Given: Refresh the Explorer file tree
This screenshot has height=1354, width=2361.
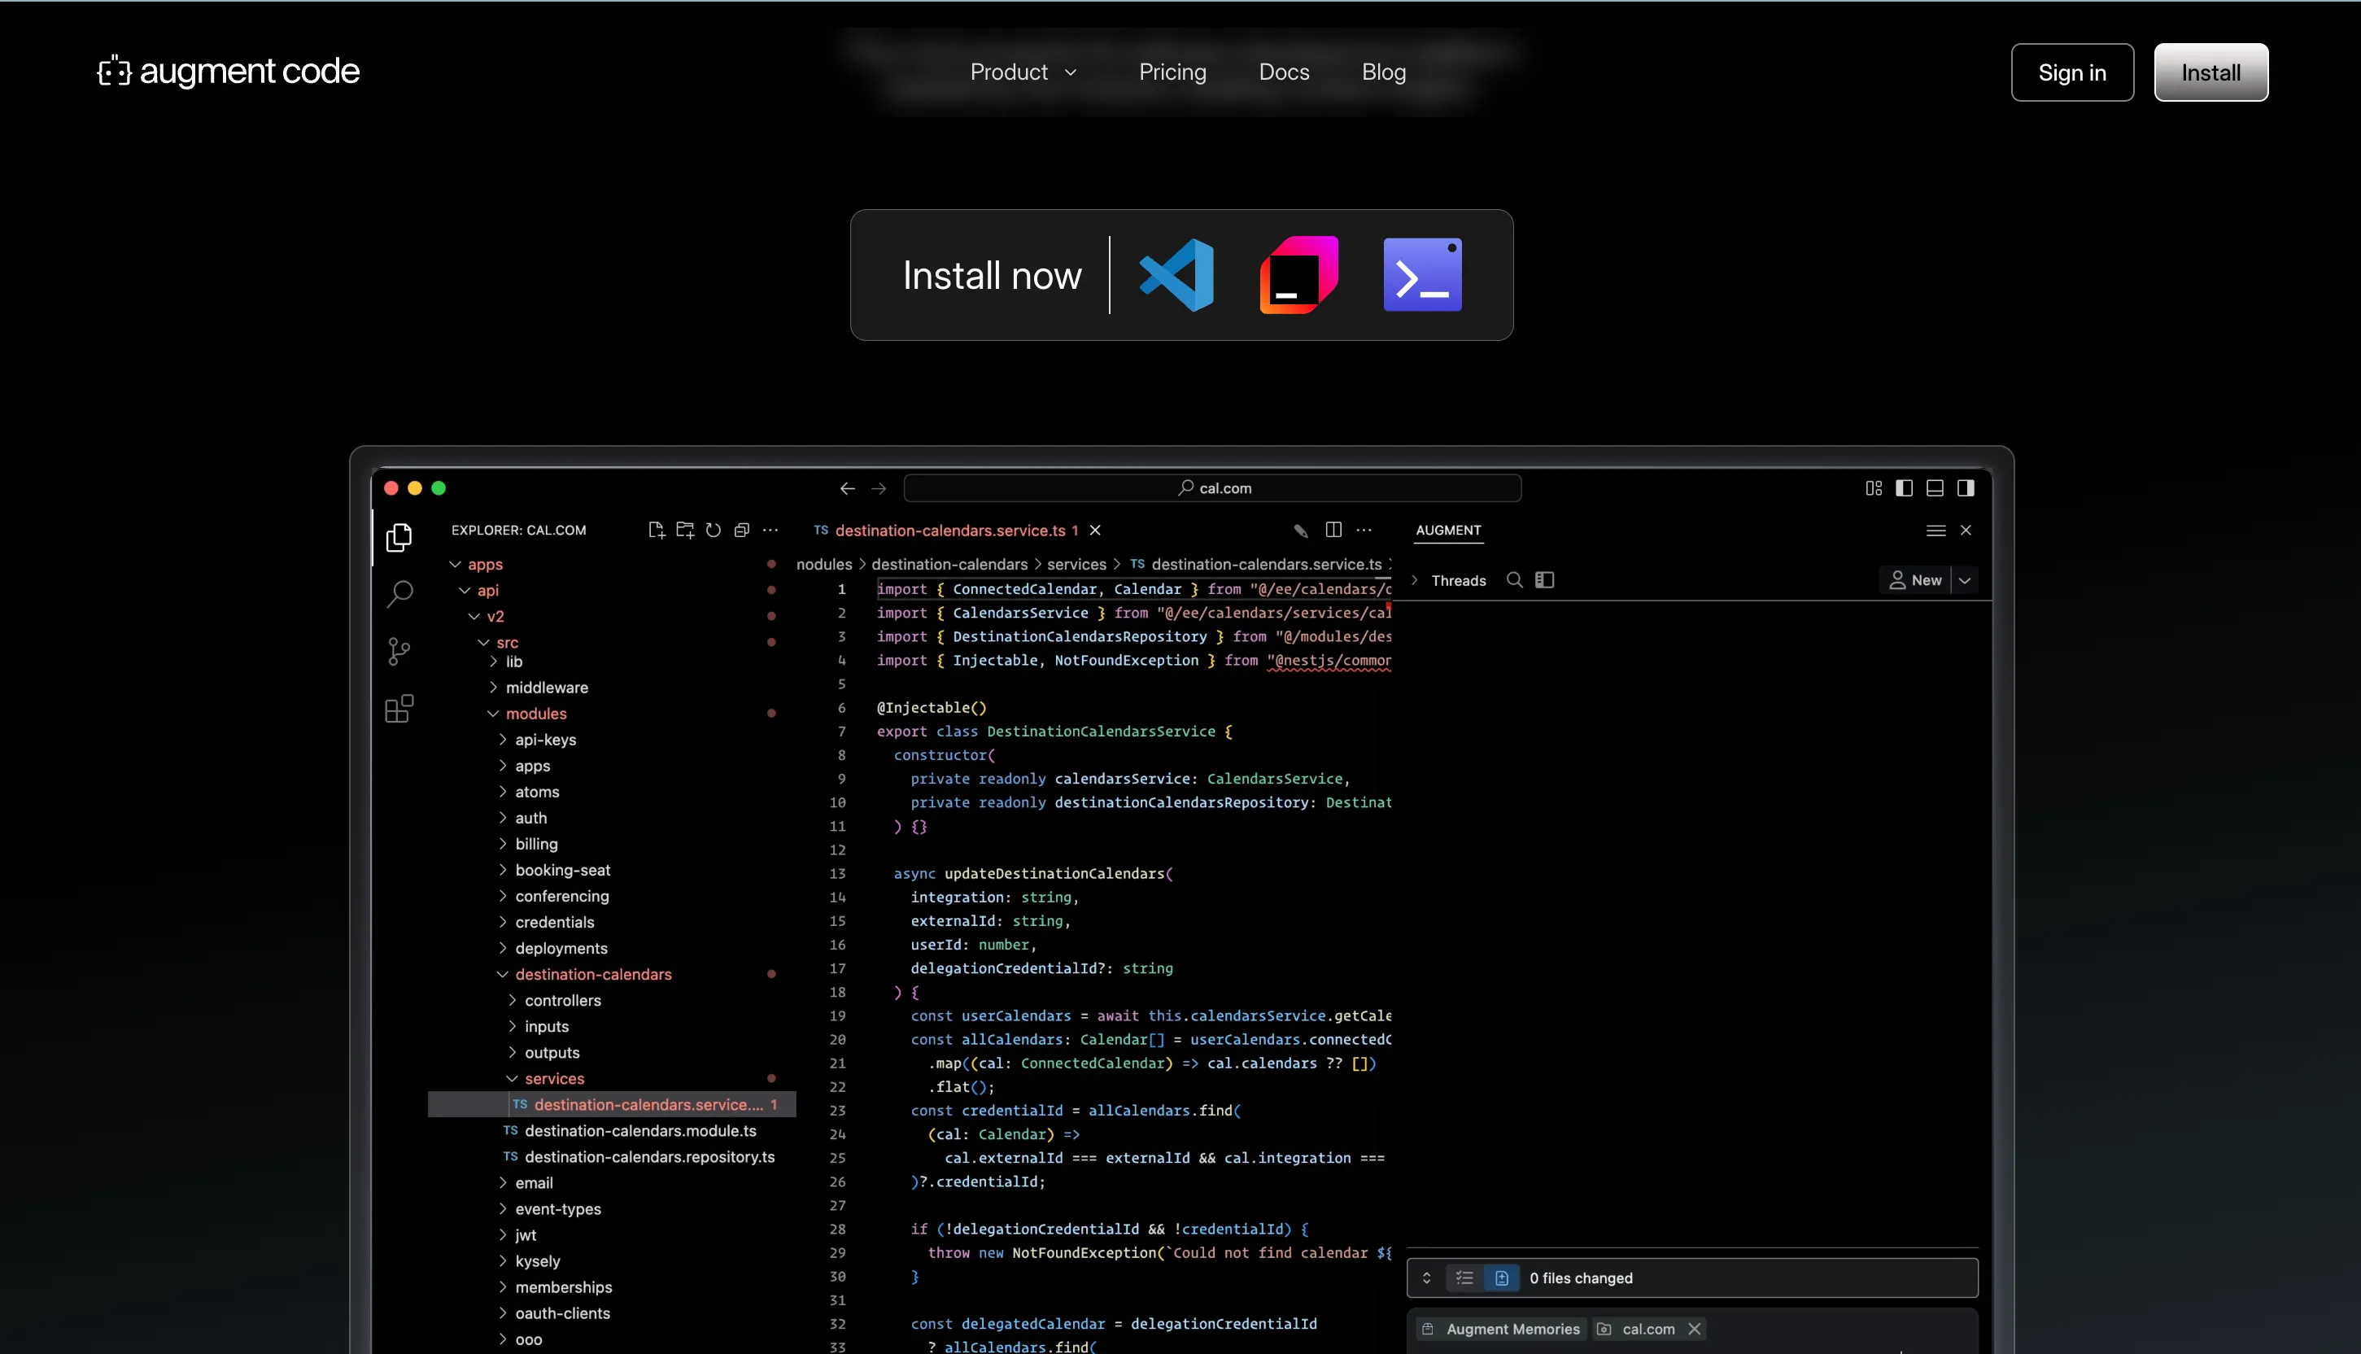Looking at the screenshot, I should 713,529.
